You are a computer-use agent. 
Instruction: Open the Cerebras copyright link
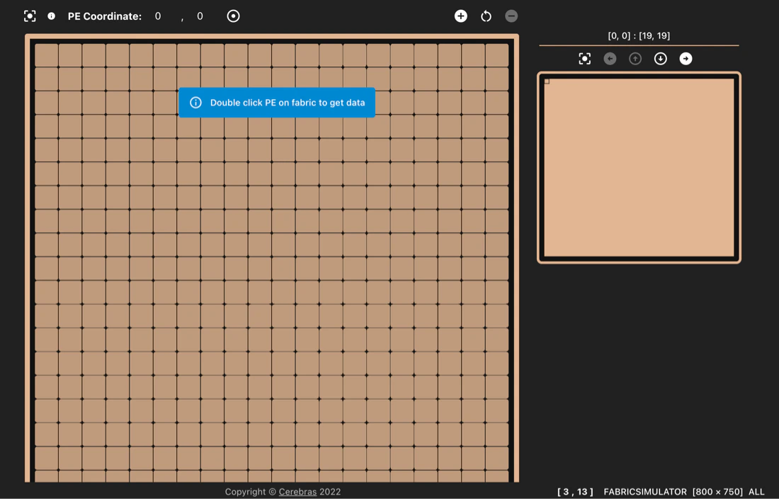pos(297,492)
